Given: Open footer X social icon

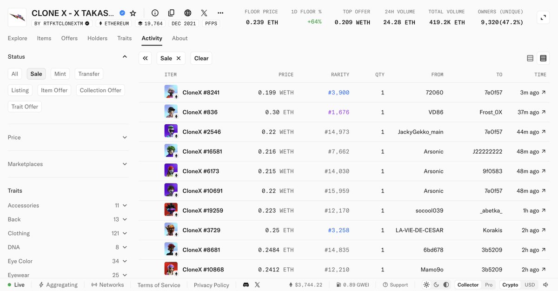Looking at the screenshot, I should 257,284.
